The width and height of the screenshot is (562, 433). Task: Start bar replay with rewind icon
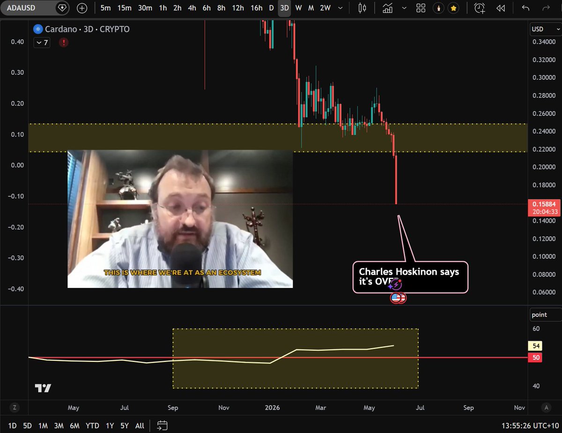click(501, 8)
